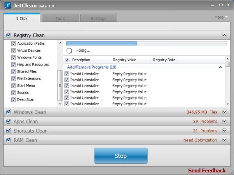Viewport: 234px width, 175px height.
Task: Click the category list scrollbar down arrow
Action: click(x=60, y=104)
